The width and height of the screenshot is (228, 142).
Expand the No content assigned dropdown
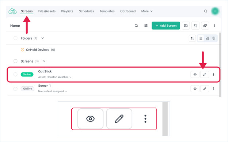[53, 91]
